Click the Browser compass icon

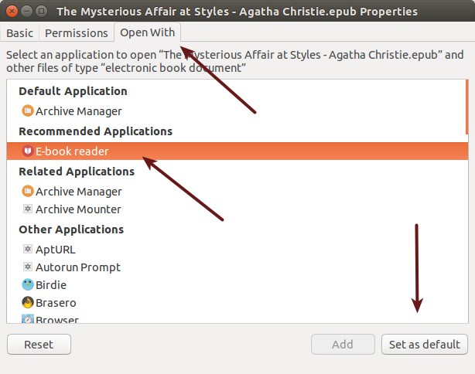click(x=28, y=318)
